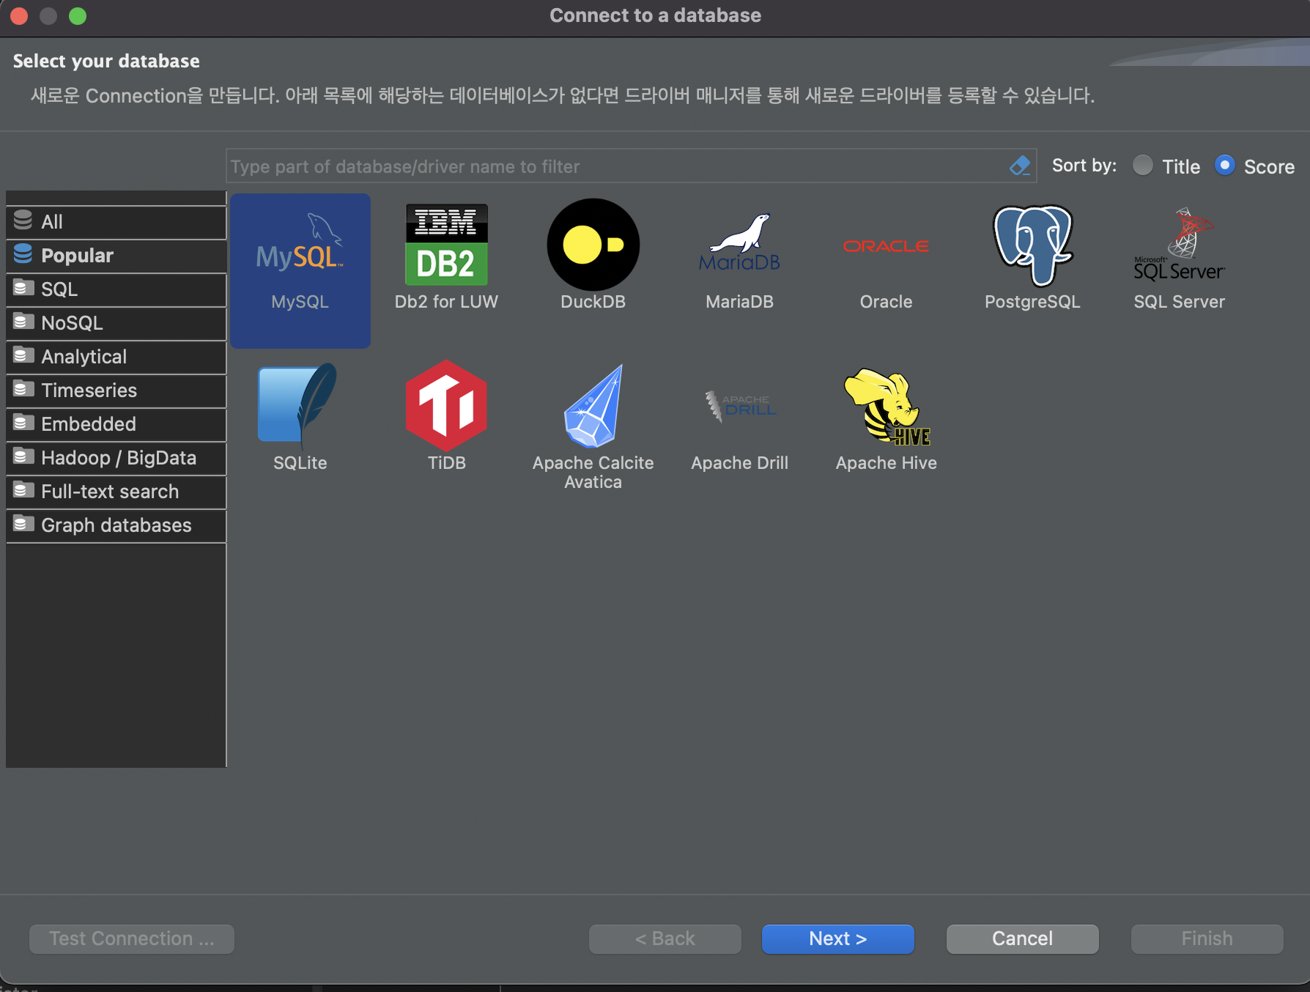Open the Full-text search category
Image resolution: width=1310 pixels, height=992 pixels.
[116, 492]
